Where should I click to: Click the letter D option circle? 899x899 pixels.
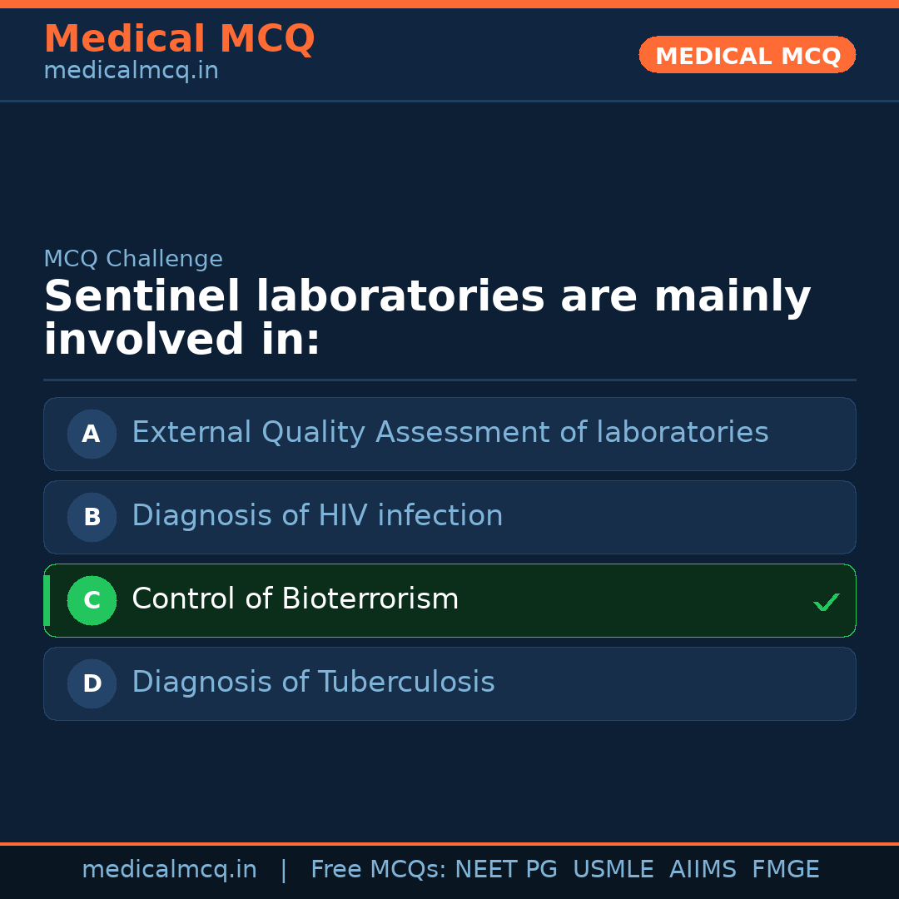point(92,683)
